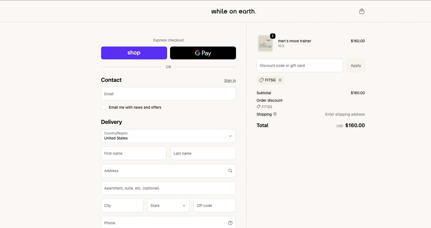Focus the Last name field

203,153
